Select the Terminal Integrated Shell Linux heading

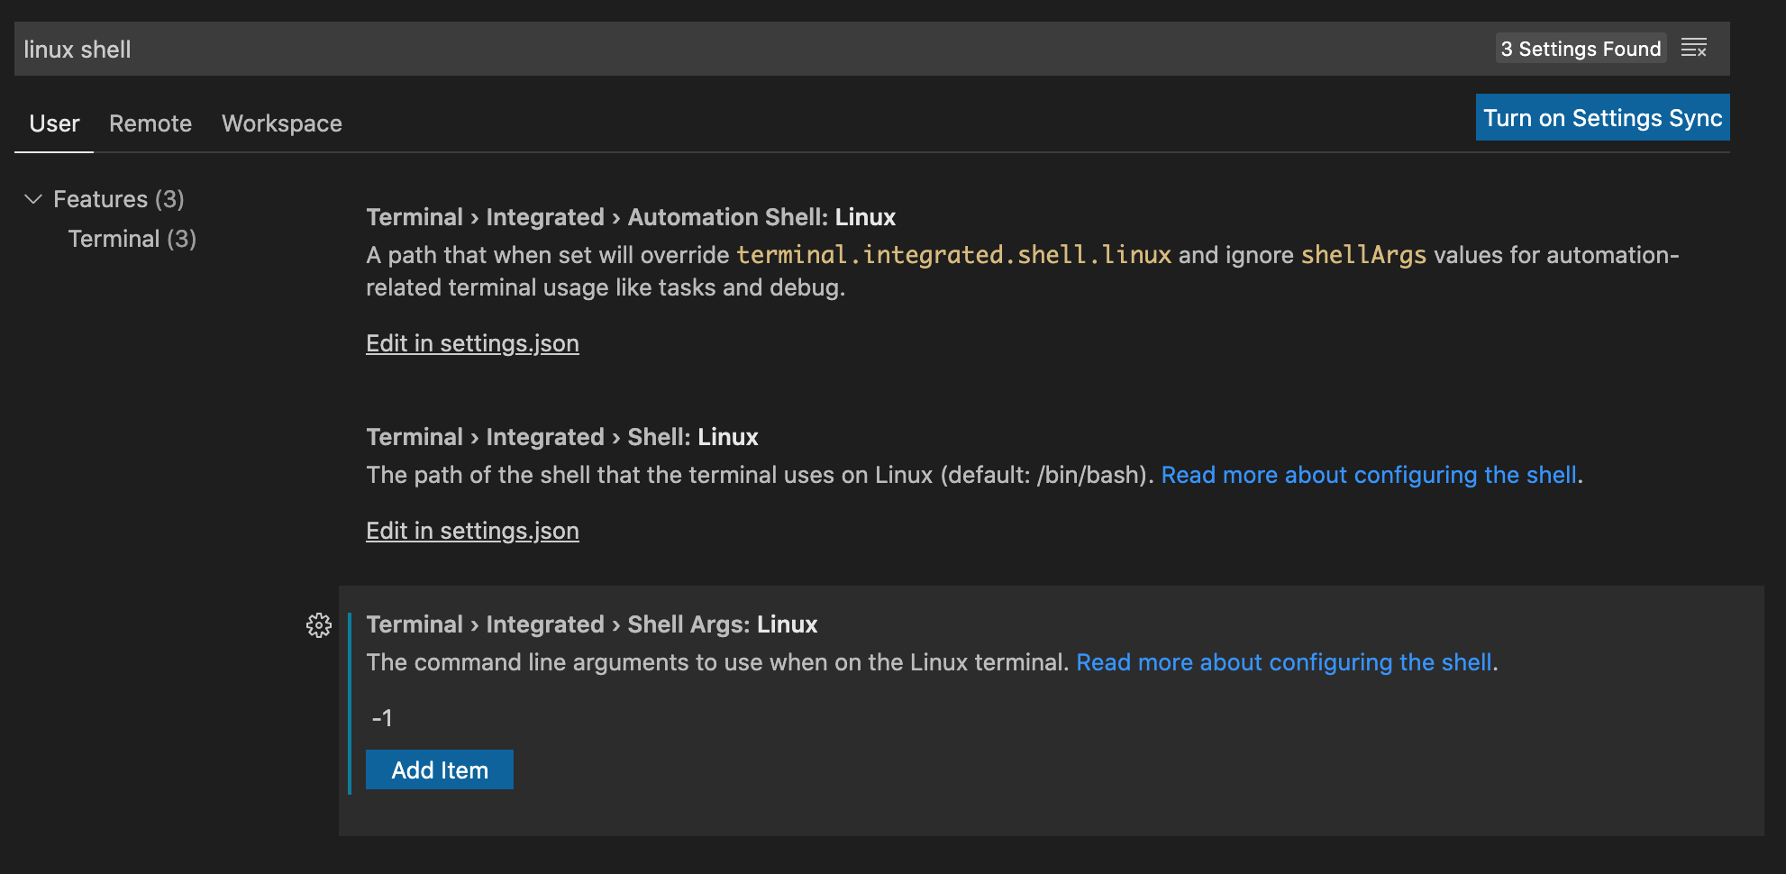[562, 437]
